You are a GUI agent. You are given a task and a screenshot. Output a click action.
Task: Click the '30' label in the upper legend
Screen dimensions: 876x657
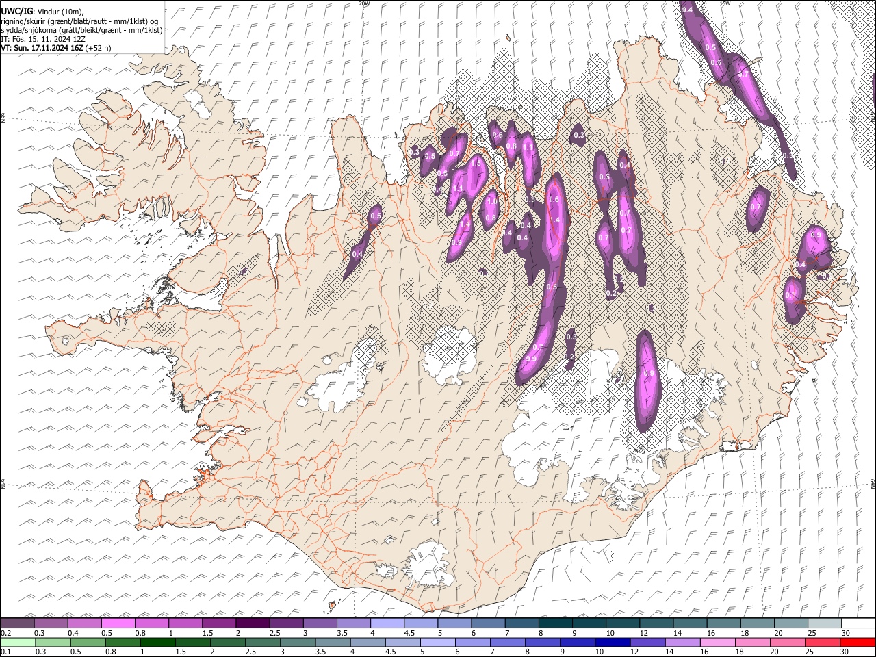point(845,633)
